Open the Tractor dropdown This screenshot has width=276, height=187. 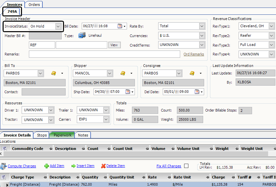click(51, 120)
